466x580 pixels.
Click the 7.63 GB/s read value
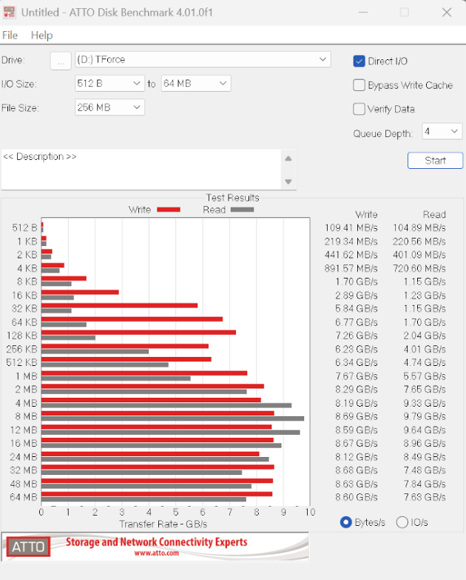point(425,497)
